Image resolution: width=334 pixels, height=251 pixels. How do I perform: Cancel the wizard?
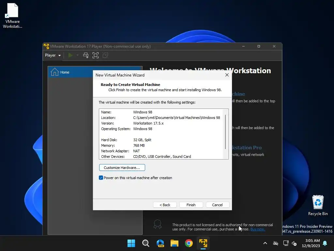click(x=217, y=205)
